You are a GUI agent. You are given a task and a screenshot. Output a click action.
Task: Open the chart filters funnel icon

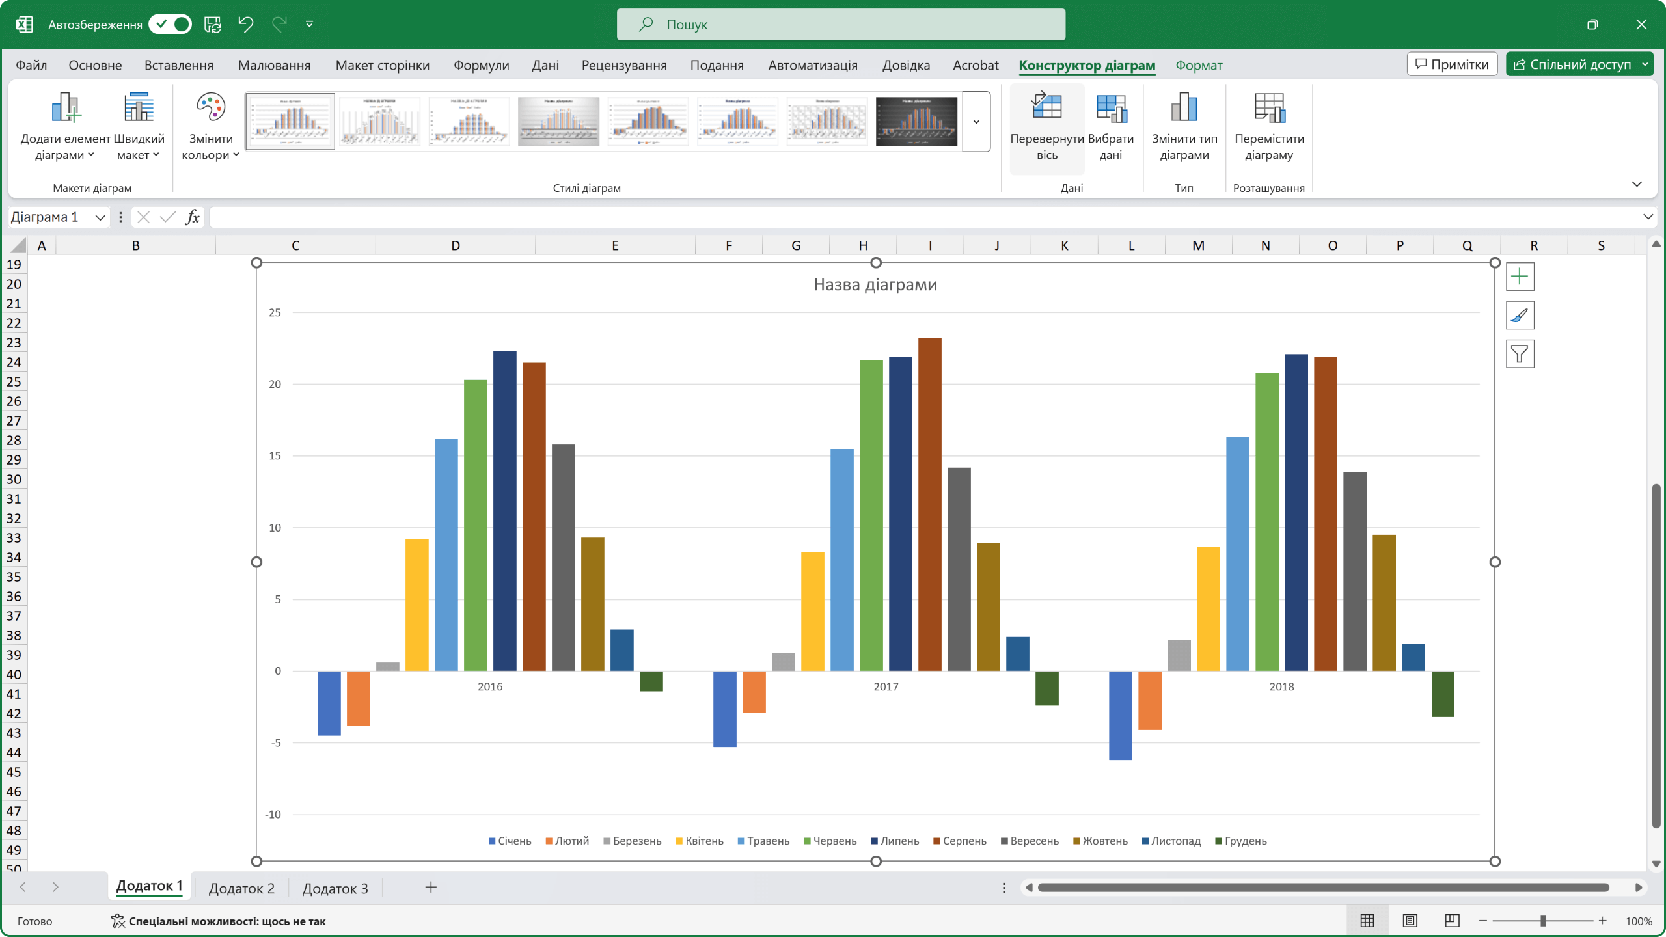click(1520, 354)
